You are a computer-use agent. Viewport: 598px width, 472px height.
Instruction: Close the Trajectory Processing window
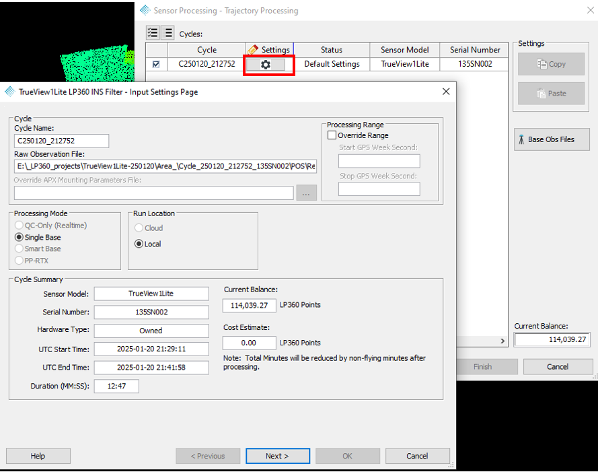(591, 10)
